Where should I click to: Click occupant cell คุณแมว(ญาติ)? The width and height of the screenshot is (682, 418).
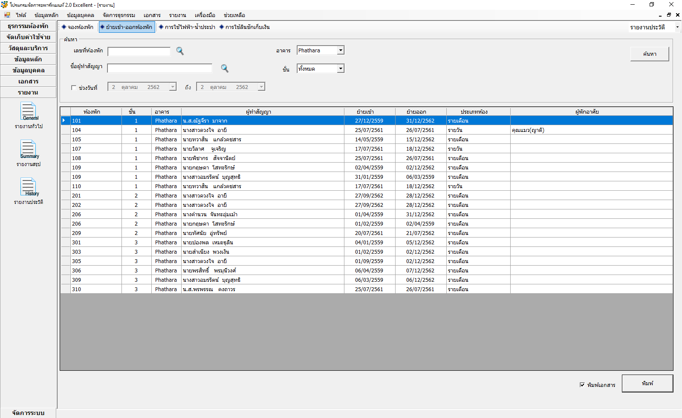tap(591, 130)
